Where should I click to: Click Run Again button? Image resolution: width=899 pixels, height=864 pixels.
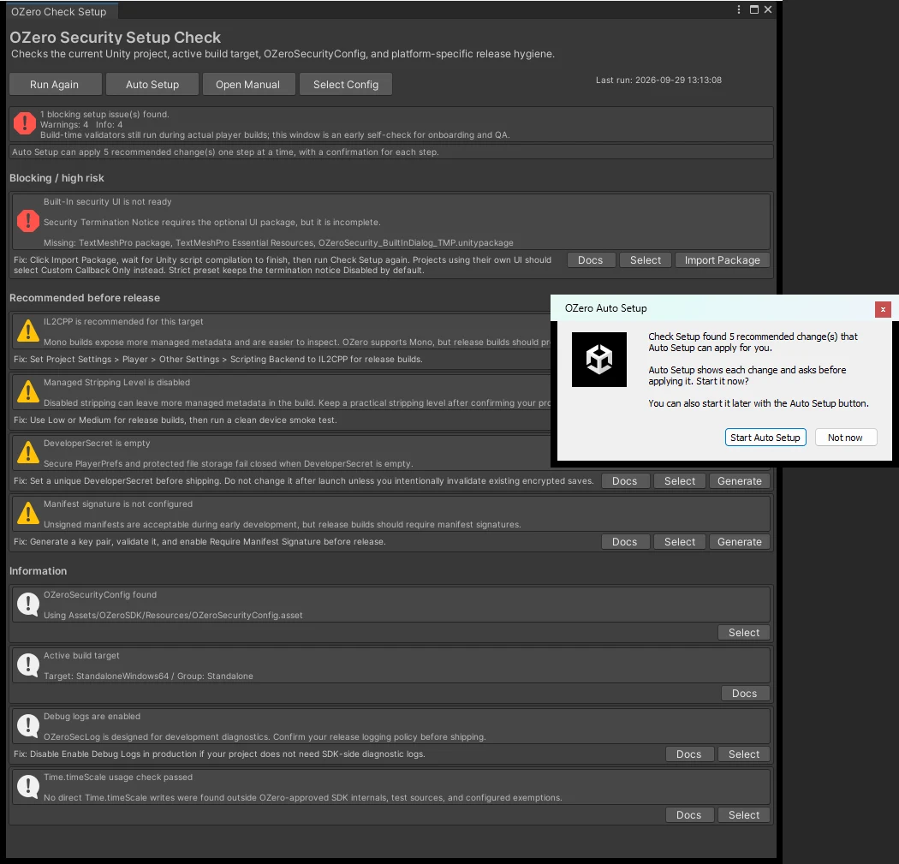pos(55,84)
